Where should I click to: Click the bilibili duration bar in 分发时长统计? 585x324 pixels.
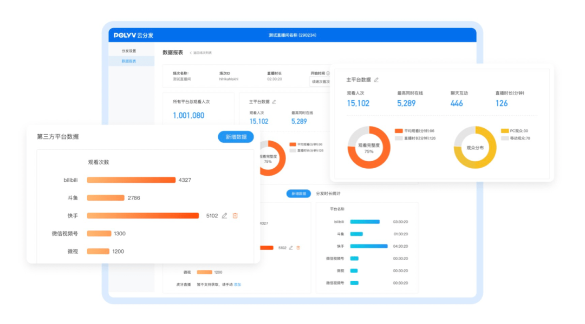click(364, 222)
